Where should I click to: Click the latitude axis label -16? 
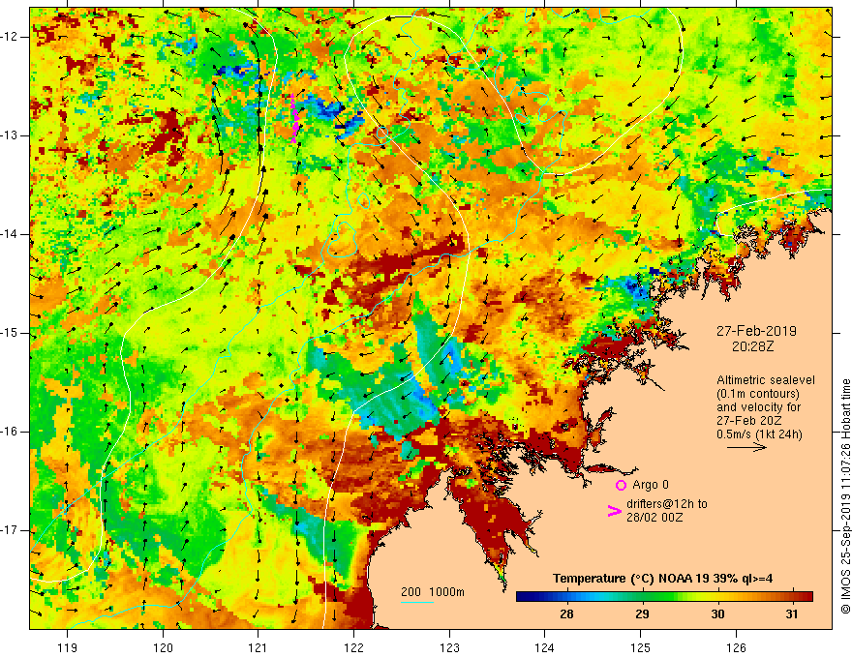coord(10,432)
